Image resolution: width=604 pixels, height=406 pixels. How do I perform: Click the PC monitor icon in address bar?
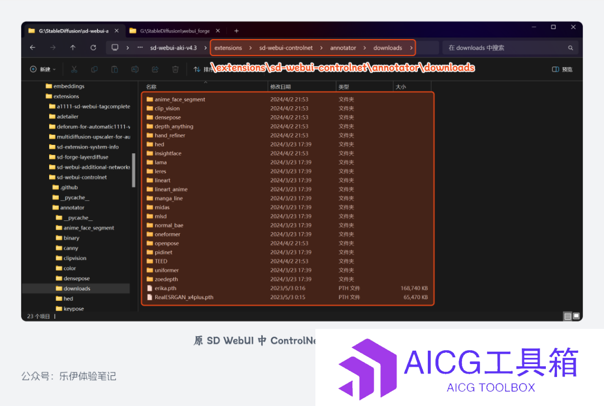tap(115, 48)
